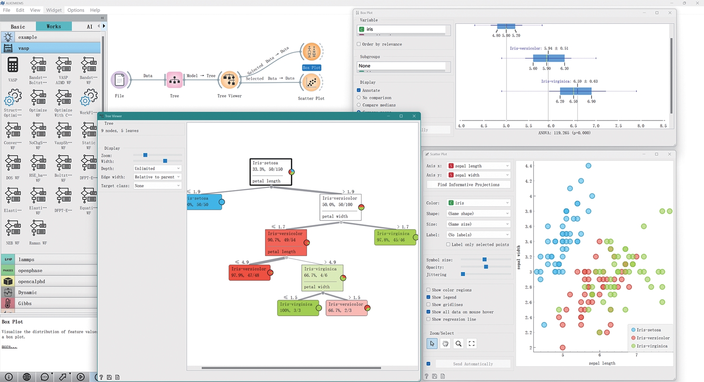Open the Options menu
The width and height of the screenshot is (704, 382).
[75, 10]
